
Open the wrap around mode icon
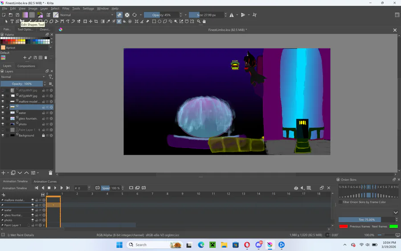[x=254, y=15]
